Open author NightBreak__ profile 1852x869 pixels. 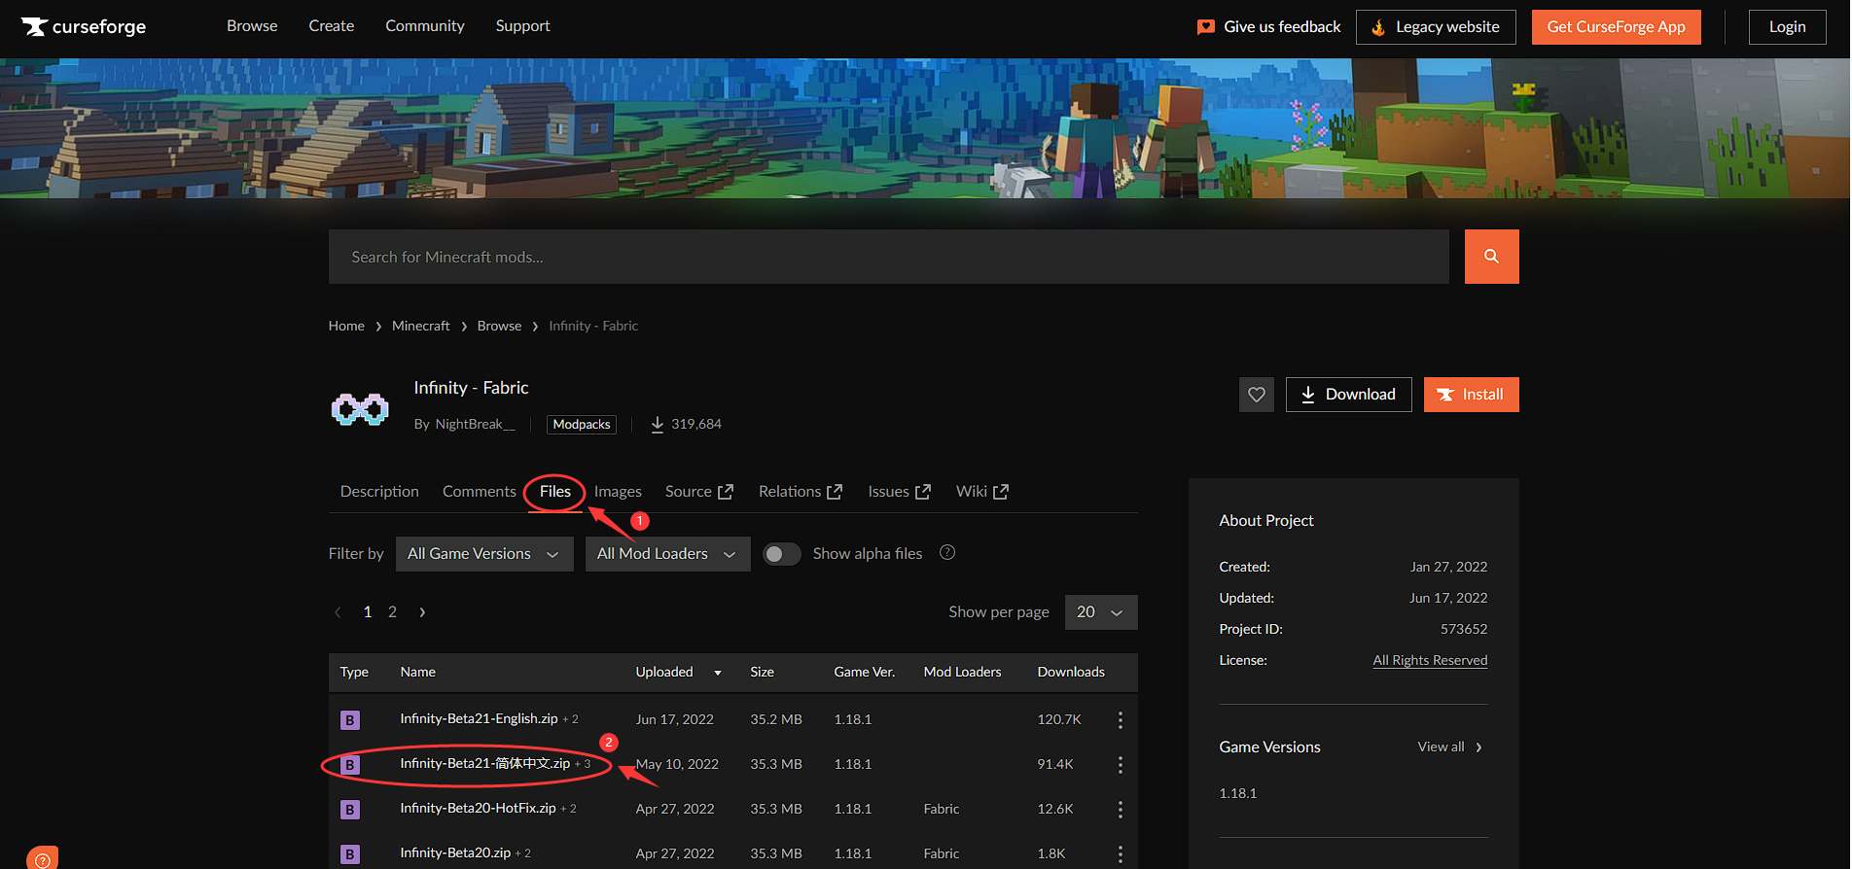click(x=475, y=425)
